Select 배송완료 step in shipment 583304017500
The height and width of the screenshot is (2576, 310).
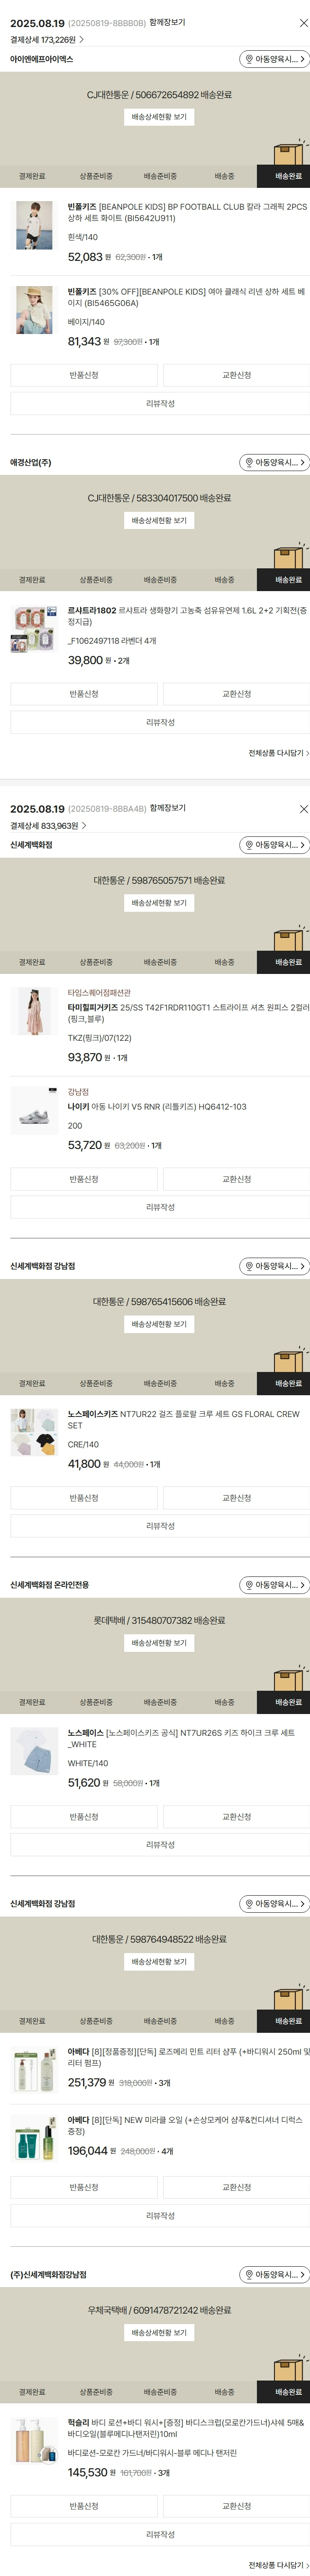click(x=288, y=580)
